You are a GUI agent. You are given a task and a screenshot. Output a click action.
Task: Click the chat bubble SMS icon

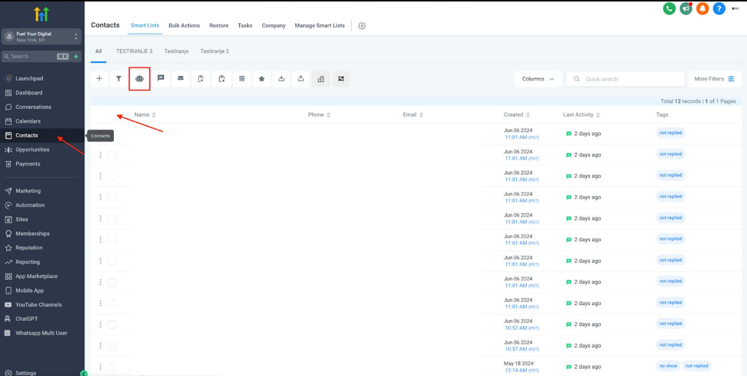161,79
